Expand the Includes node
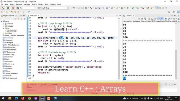This screenshot has width=180, height=101. (x=4, y=26)
